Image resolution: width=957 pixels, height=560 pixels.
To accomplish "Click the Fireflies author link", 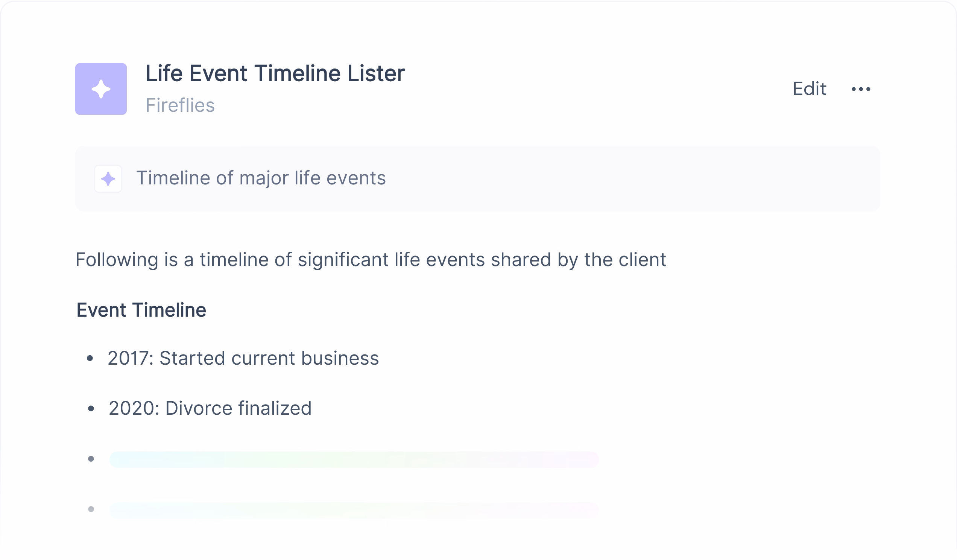I will (180, 105).
